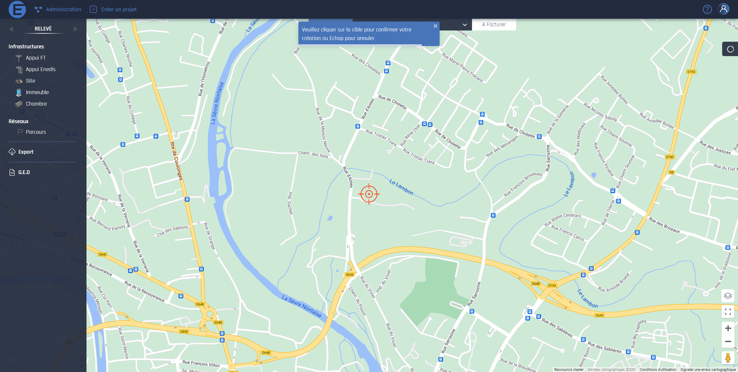Select the Appui Enedis pole tool

coord(40,69)
